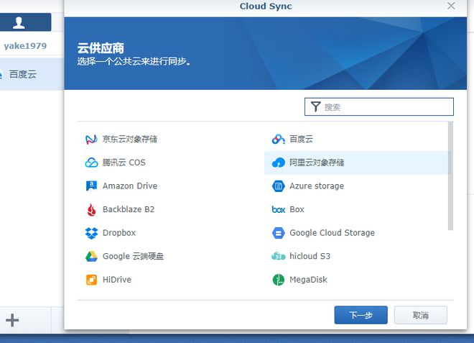Select the 百度云 provider icon in list
The image size is (474, 343).
click(x=279, y=139)
